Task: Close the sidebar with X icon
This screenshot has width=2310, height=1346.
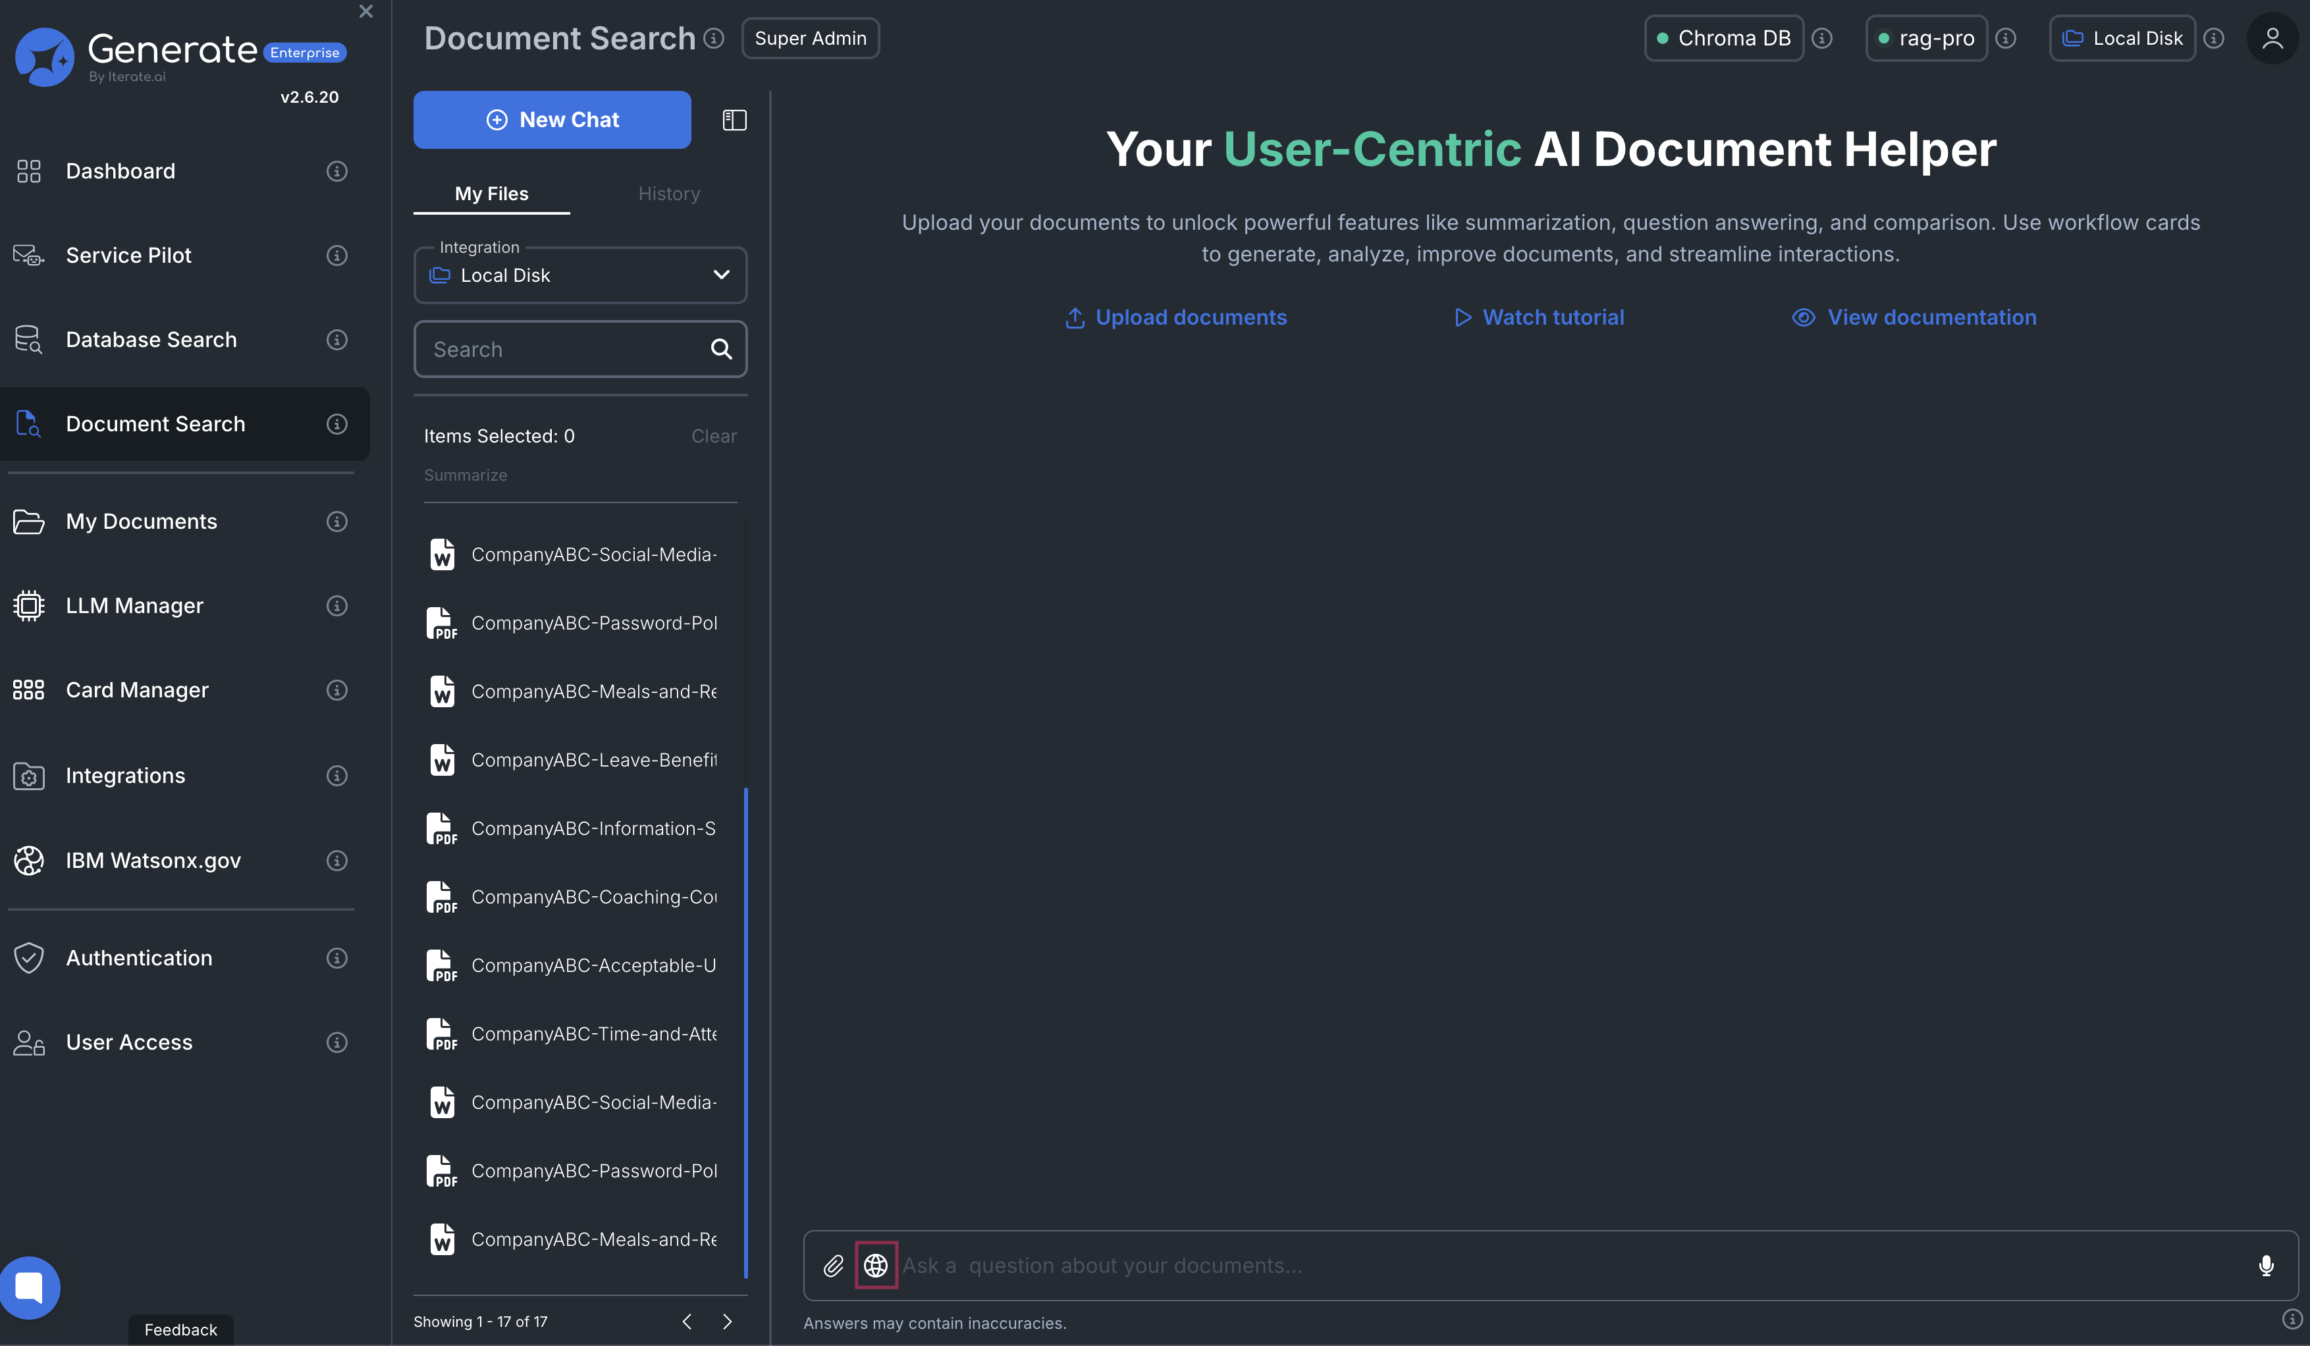Action: (x=365, y=11)
